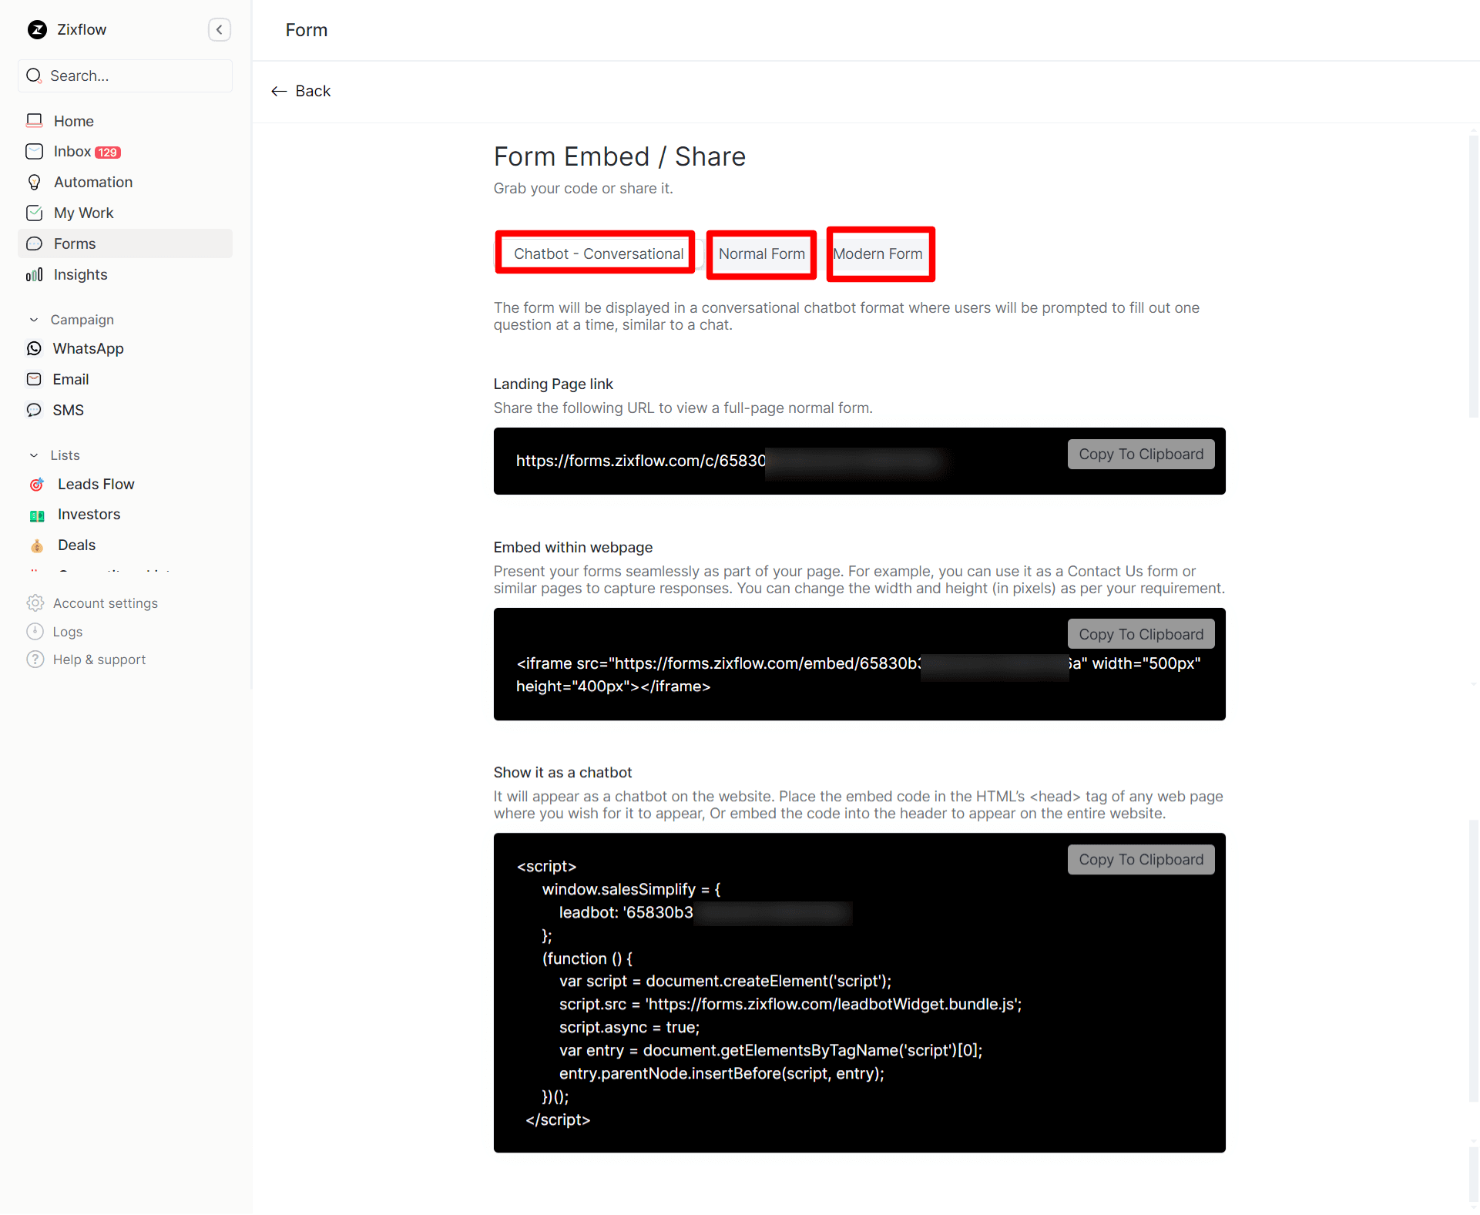This screenshot has height=1215, width=1480.
Task: Collapse the Campaign section
Action: point(34,320)
